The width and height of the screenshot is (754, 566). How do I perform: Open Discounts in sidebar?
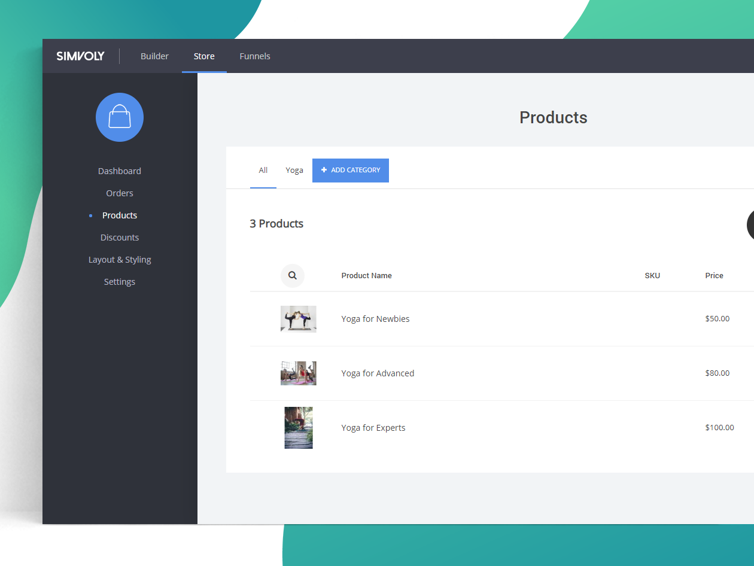[120, 238]
